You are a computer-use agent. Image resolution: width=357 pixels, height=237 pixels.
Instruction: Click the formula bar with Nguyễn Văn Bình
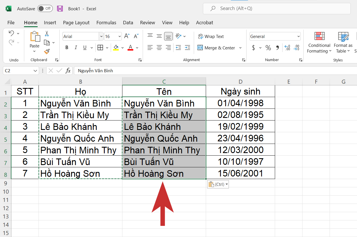(215, 71)
